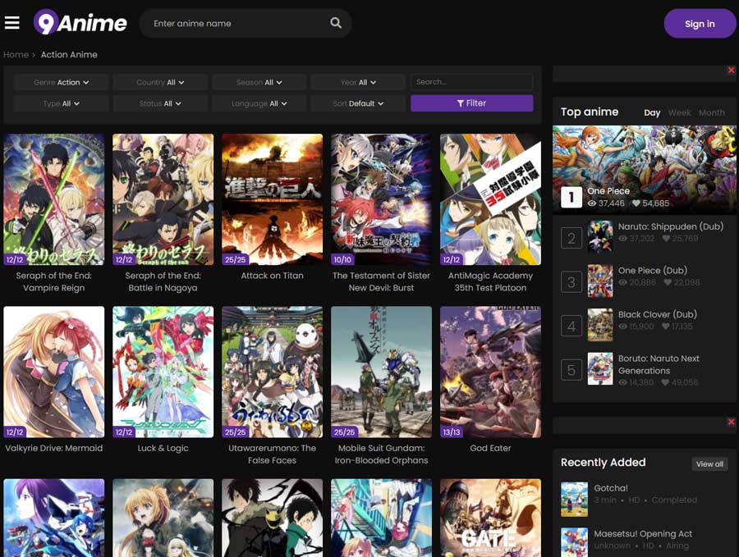Click the Gotcha! thumbnail image
The height and width of the screenshot is (557, 739).
[574, 499]
